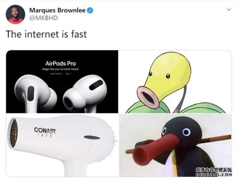The image size is (236, 180).
Task: Click the blue verified badge
Action: (x=90, y=10)
